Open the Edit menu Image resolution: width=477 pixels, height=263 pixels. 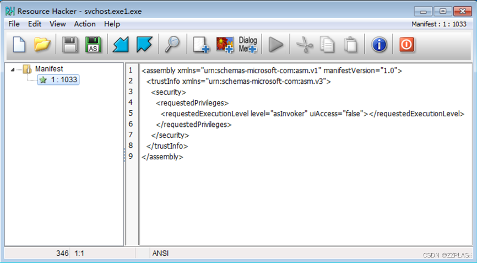point(35,24)
